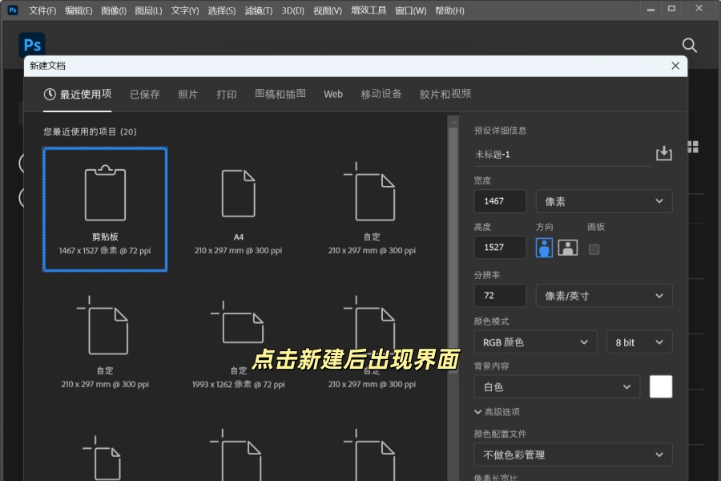This screenshot has width=721, height=481.
Task: Select landscape orientation icon
Action: [x=567, y=248]
